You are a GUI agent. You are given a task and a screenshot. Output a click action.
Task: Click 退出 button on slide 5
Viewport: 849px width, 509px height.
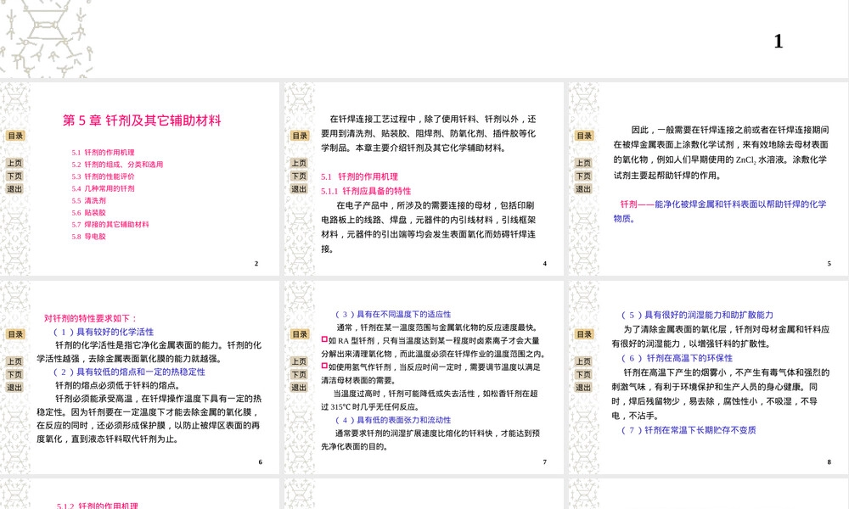(x=583, y=189)
